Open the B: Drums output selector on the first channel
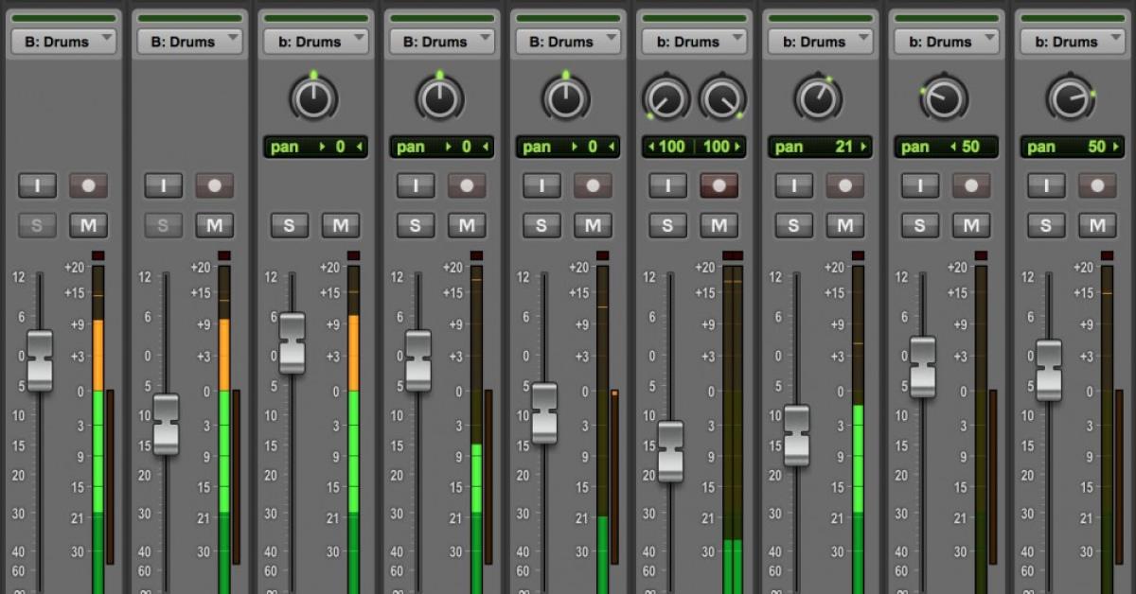 coord(63,41)
